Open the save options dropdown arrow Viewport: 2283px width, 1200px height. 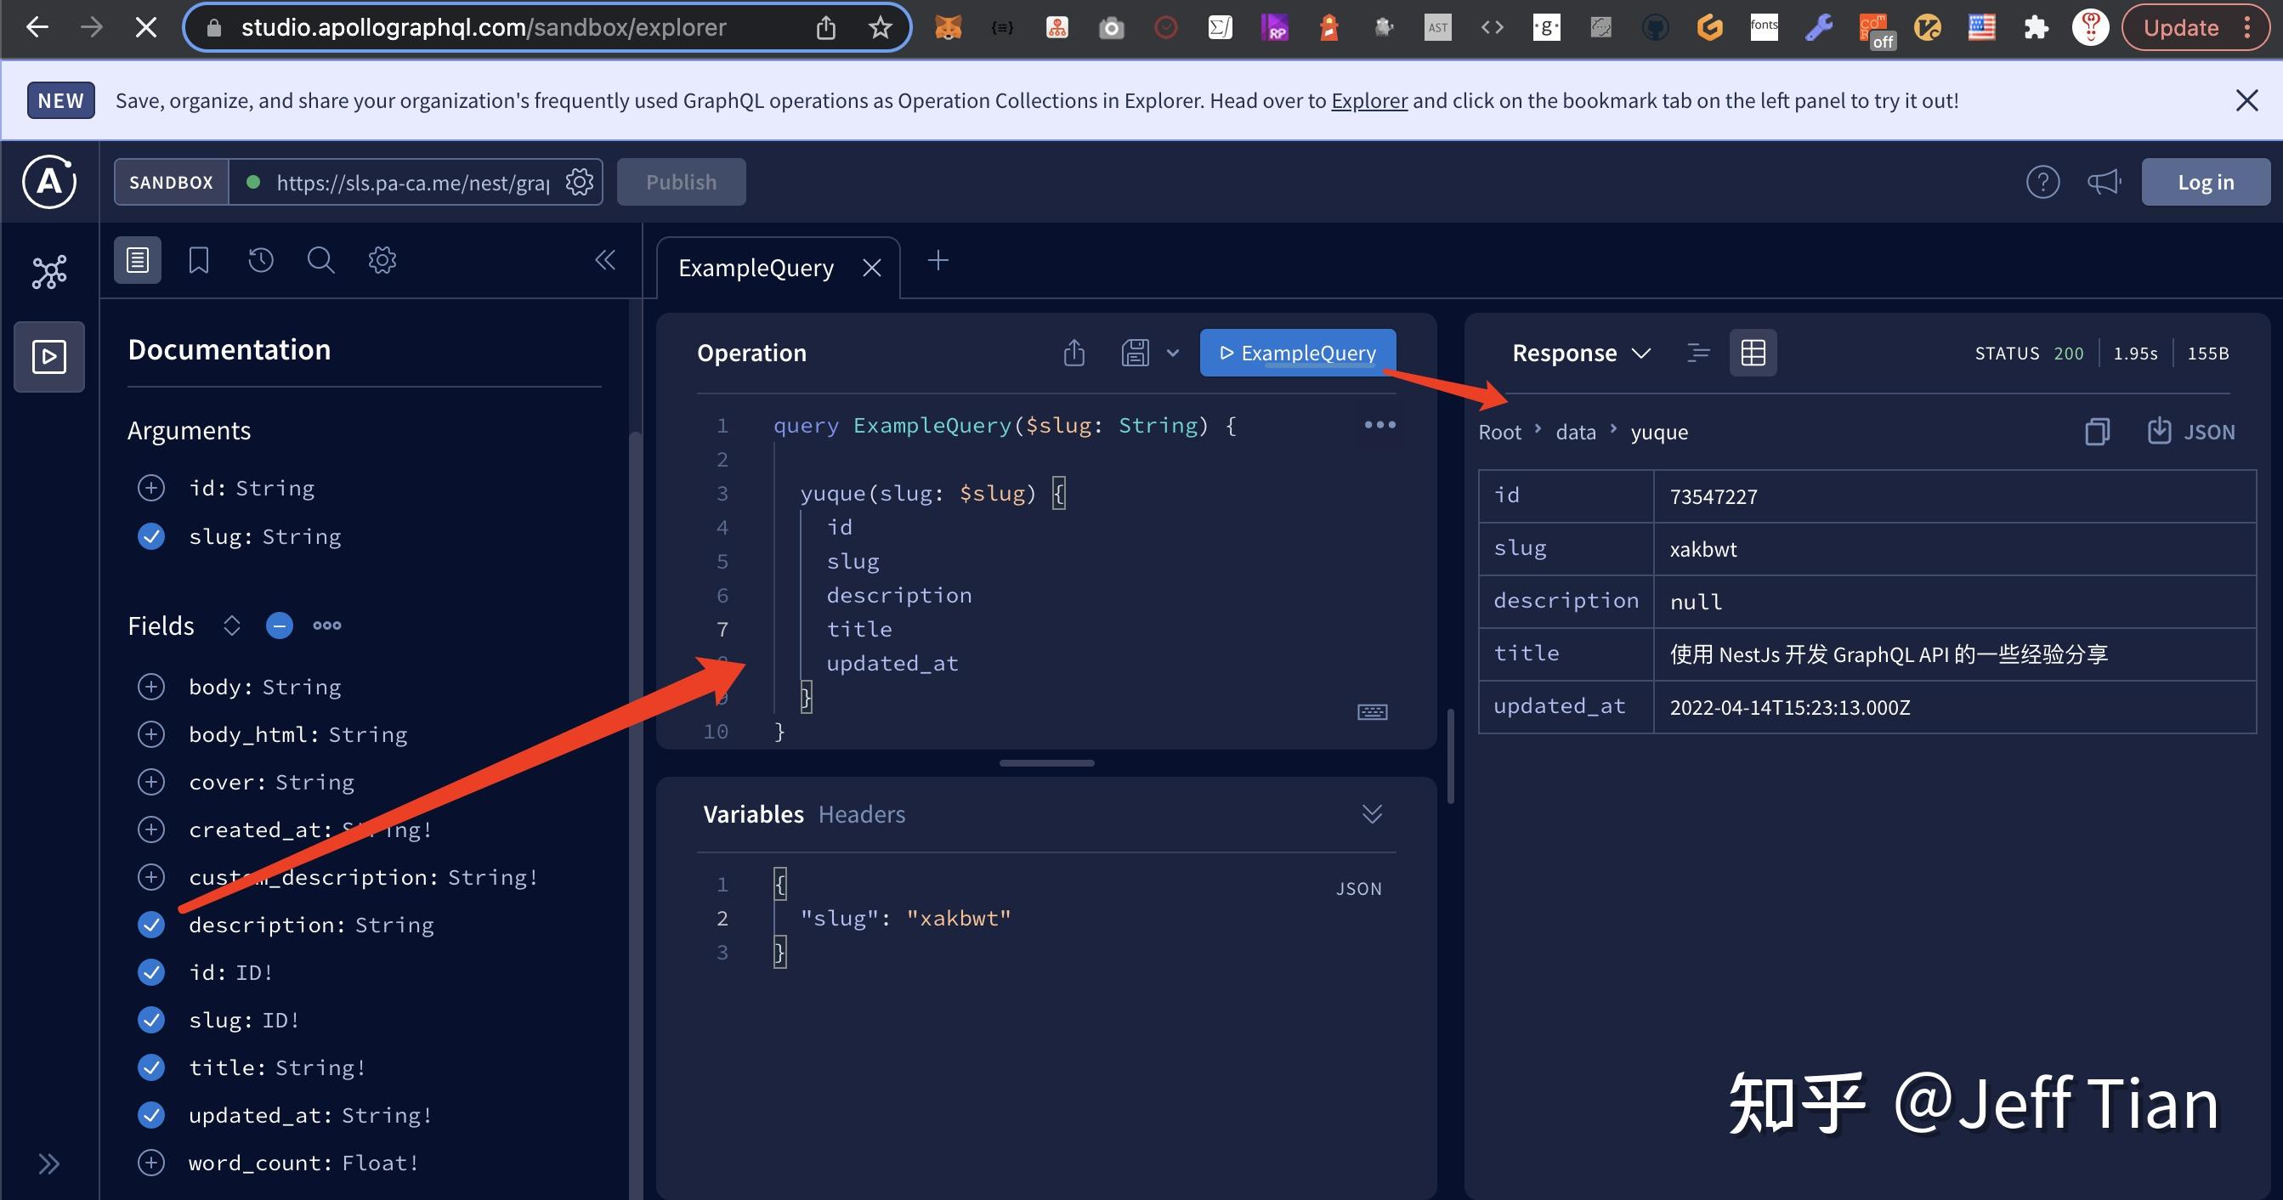(1172, 353)
